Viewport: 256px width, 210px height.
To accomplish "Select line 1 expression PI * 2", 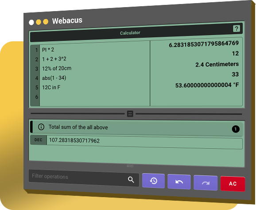I will pos(48,50).
